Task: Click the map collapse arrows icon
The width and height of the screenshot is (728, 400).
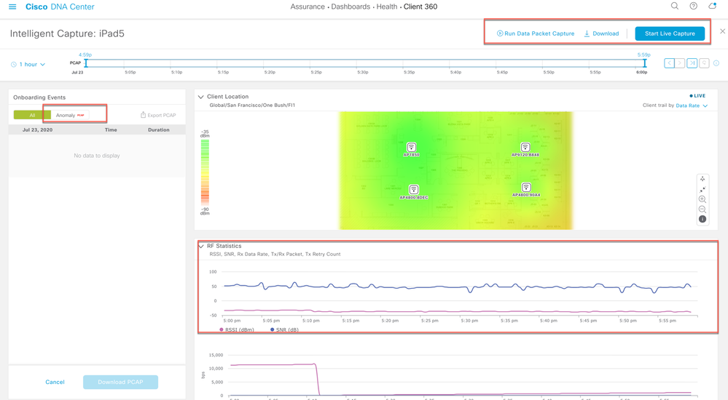Action: [702, 189]
